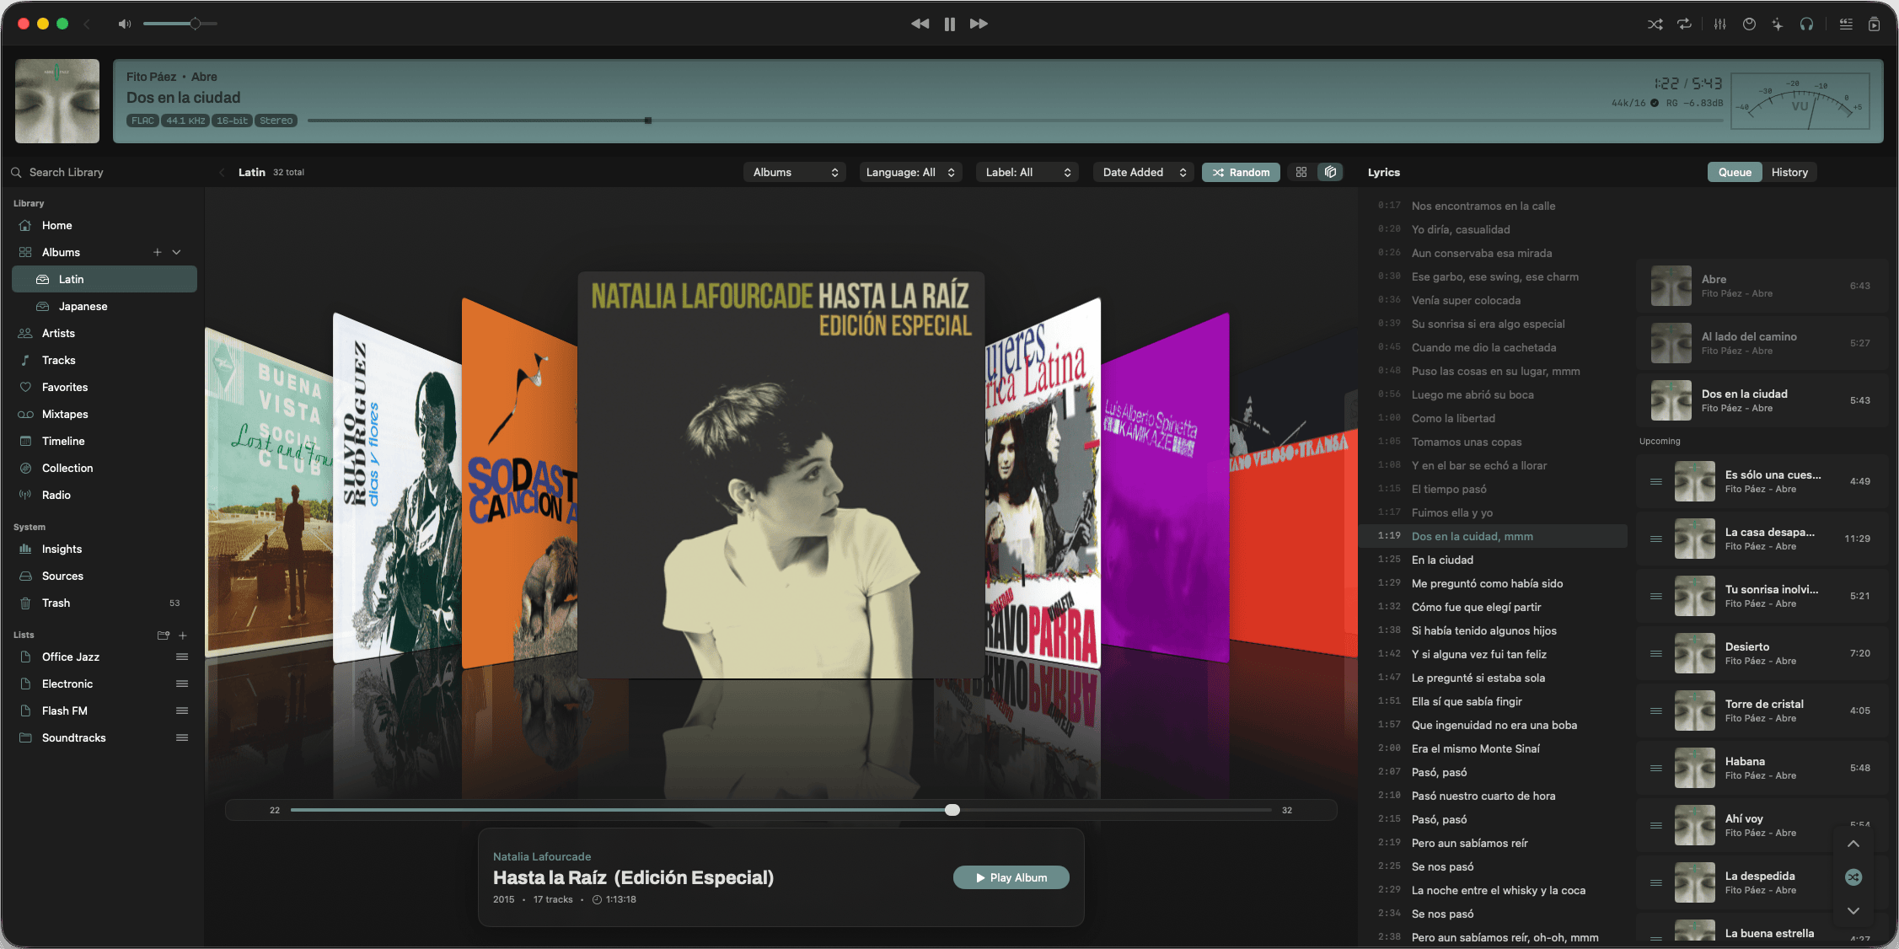The image size is (1899, 949).
Task: Mute using the speaker volume icon
Action: [x=125, y=24]
